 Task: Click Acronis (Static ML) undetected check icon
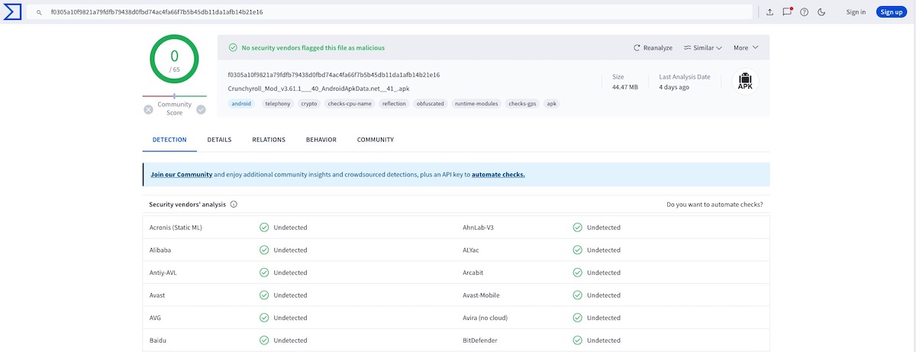264,228
